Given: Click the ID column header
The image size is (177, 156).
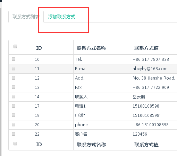Looking at the screenshot, I should (39, 48).
